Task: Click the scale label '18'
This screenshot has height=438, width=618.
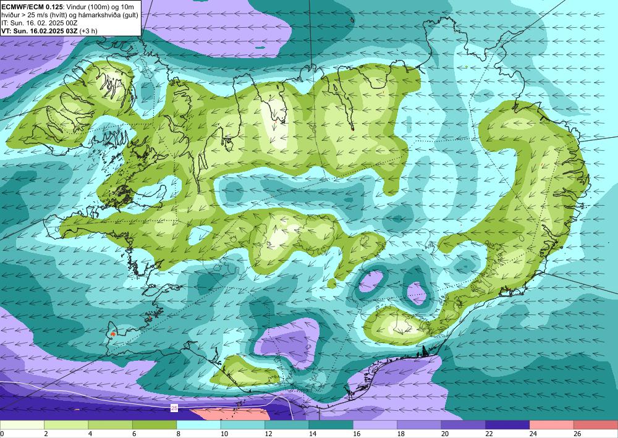Action: pyautogui.click(x=401, y=434)
